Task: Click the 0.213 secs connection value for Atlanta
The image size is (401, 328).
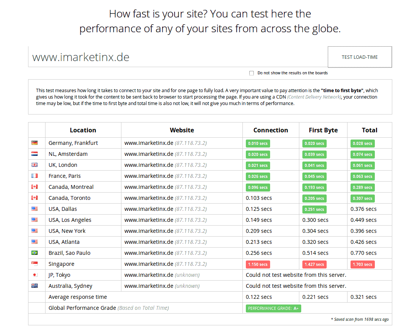Action: pyautogui.click(x=259, y=242)
